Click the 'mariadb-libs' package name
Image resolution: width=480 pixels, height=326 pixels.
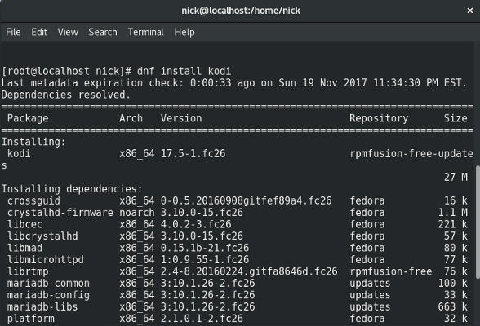coord(42,306)
